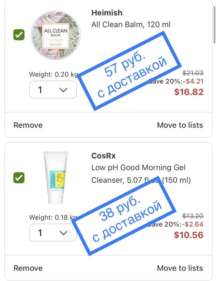Click the Low pH Good Morning Gel Cleanser title

point(139,168)
